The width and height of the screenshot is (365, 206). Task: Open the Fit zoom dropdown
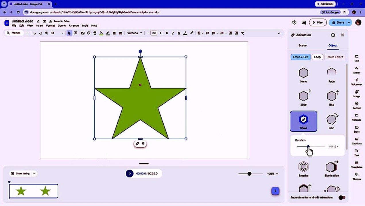coord(57,33)
